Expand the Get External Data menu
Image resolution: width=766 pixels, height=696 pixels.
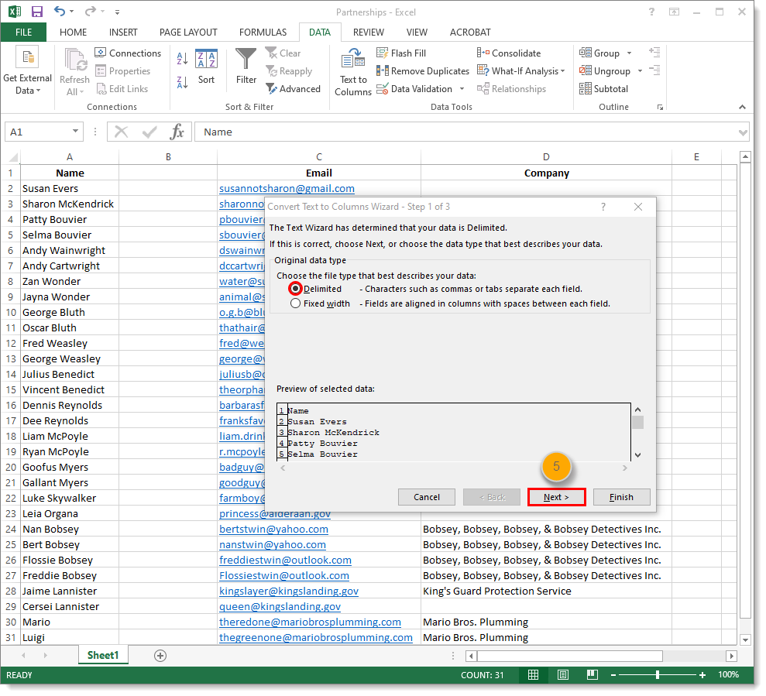(27, 71)
